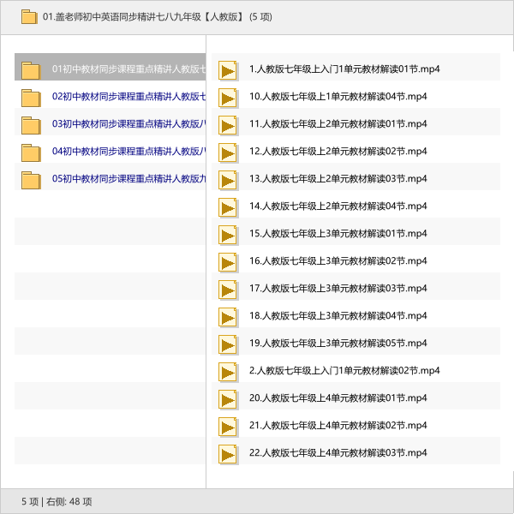
Task: Click the folder icon for 01初中教材同步课程
Action: coord(31,69)
